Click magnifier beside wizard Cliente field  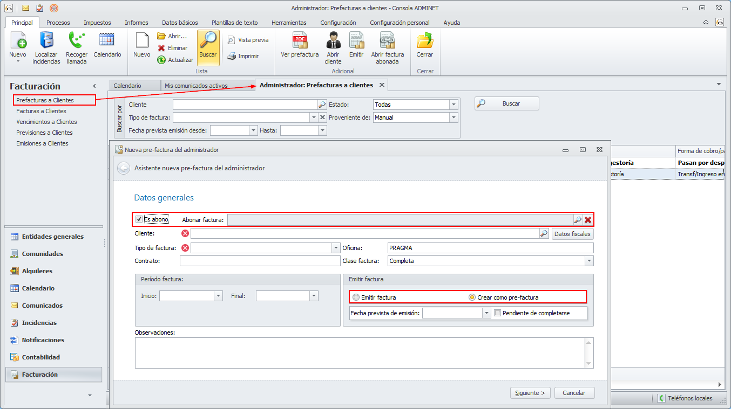544,233
